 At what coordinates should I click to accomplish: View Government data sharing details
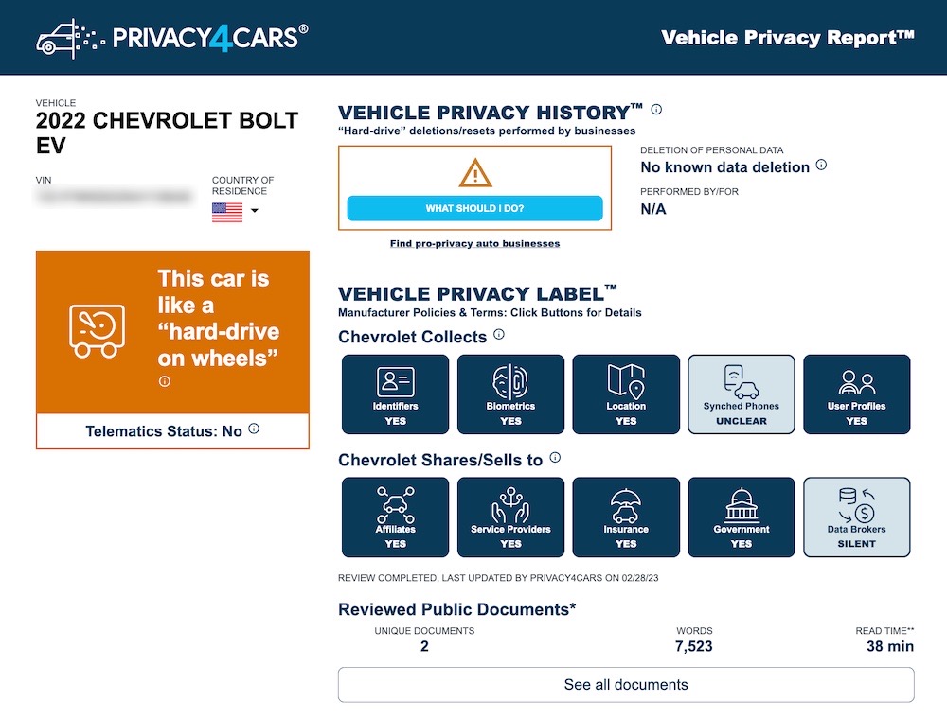pos(742,517)
